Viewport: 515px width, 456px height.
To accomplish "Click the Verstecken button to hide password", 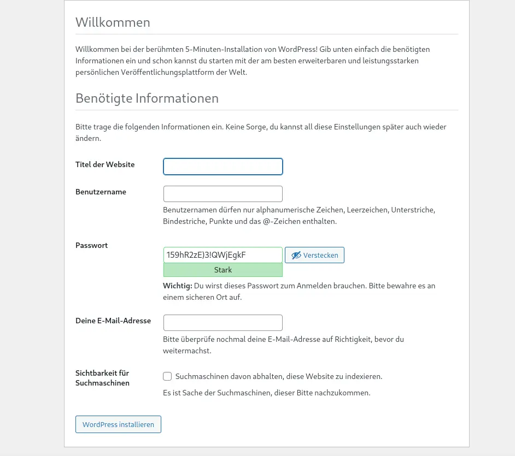I will [x=314, y=255].
